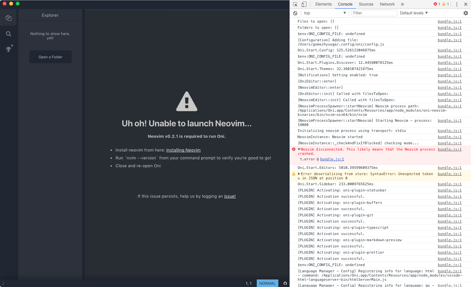This screenshot has height=287, width=471.
Task: Close the DevTools panel
Action: pos(465,4)
